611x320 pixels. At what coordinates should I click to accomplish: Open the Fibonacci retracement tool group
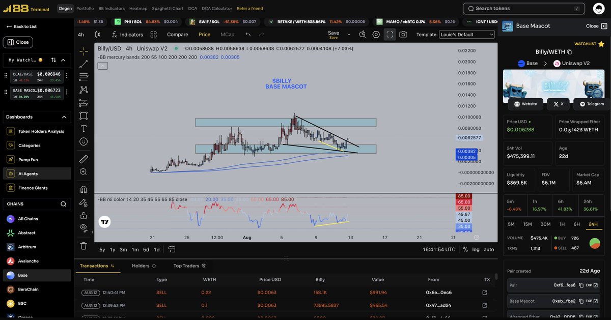click(x=84, y=77)
